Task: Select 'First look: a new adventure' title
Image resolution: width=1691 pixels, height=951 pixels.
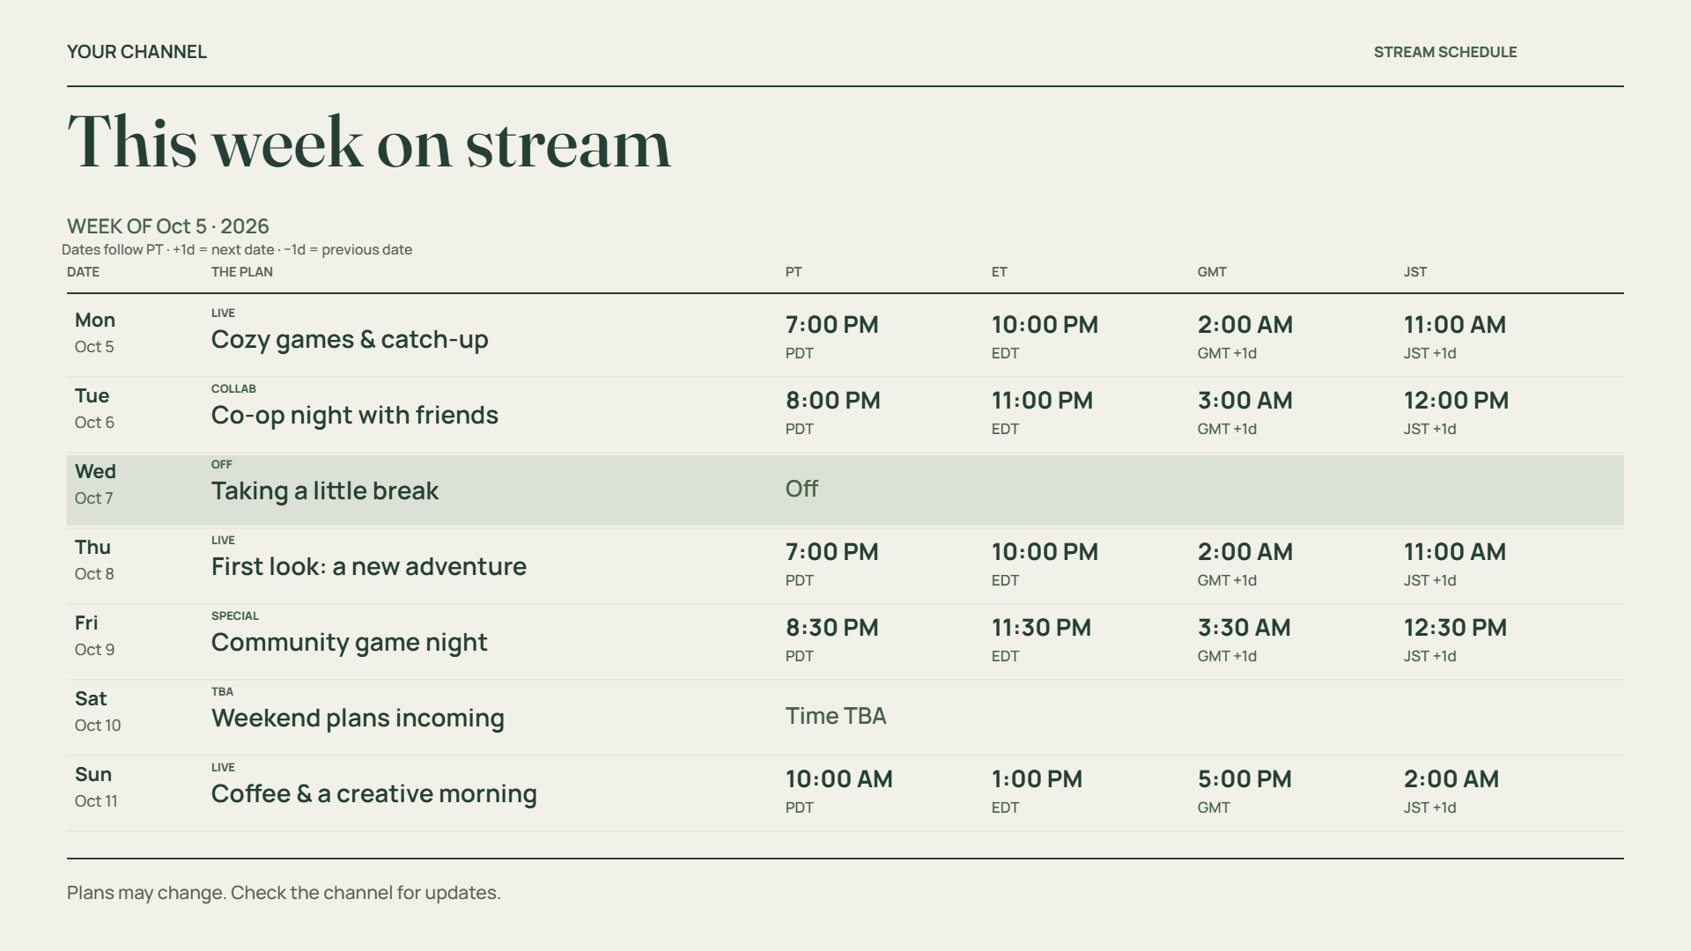Action: coord(369,566)
